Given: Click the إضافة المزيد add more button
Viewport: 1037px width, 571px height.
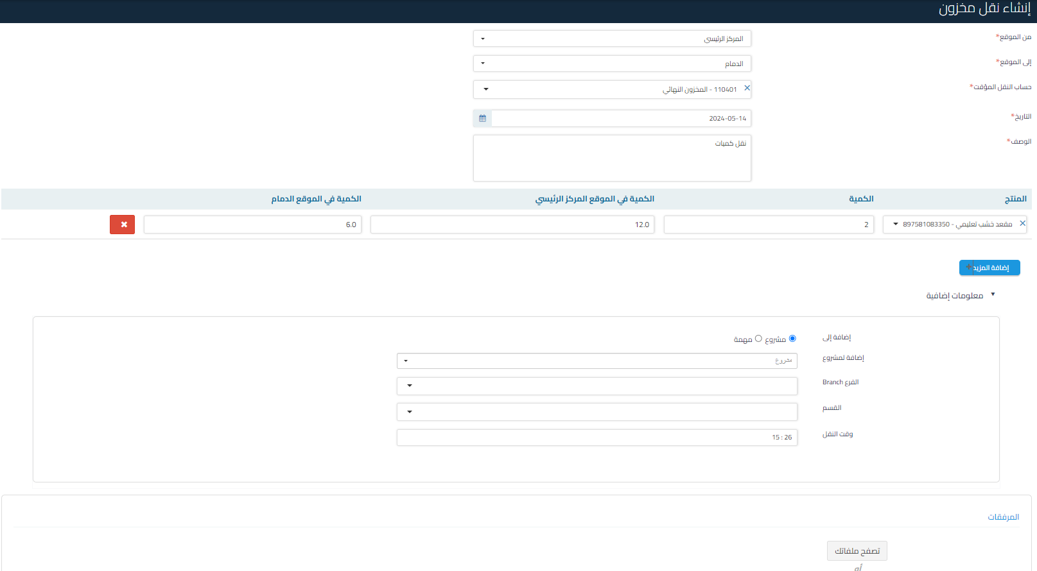Looking at the screenshot, I should tap(989, 268).
